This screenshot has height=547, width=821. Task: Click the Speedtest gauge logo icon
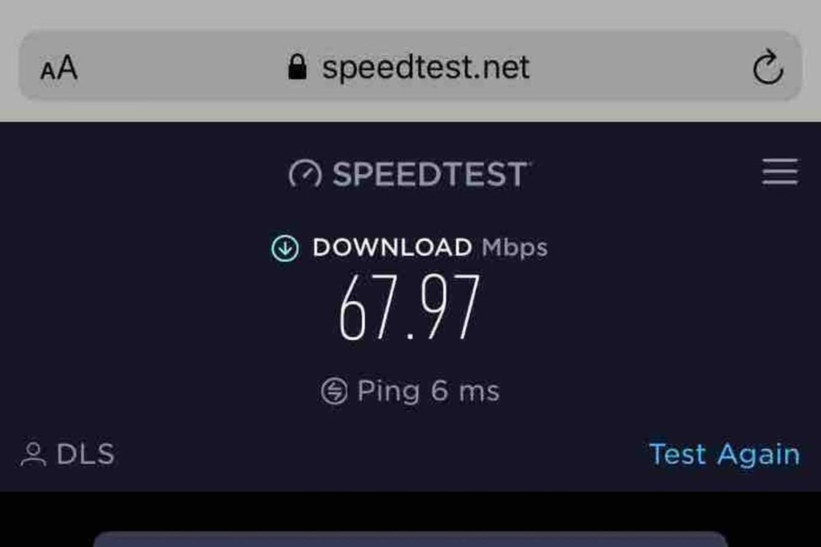coord(305,174)
